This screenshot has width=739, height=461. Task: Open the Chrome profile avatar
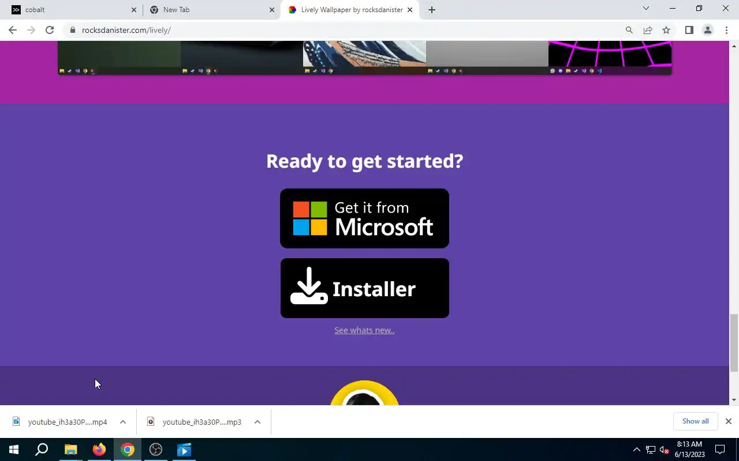707,30
